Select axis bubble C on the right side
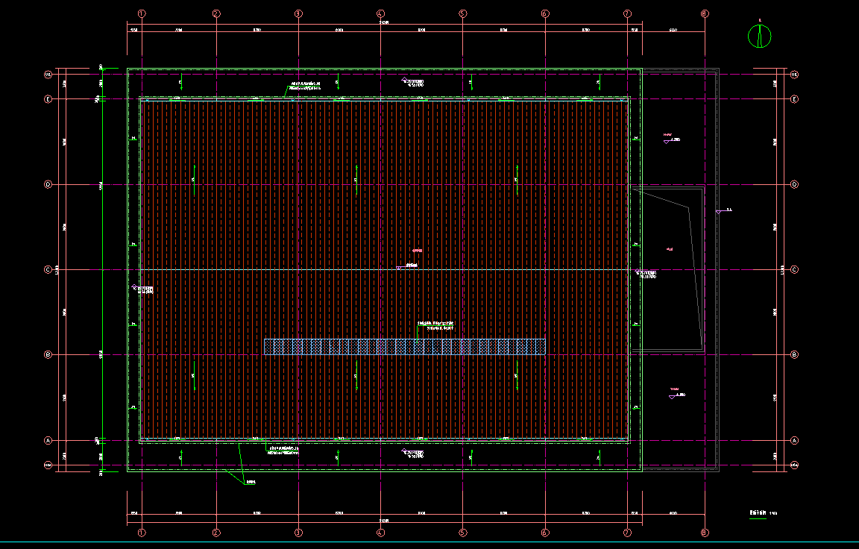Image resolution: width=859 pixels, height=549 pixels. point(794,269)
